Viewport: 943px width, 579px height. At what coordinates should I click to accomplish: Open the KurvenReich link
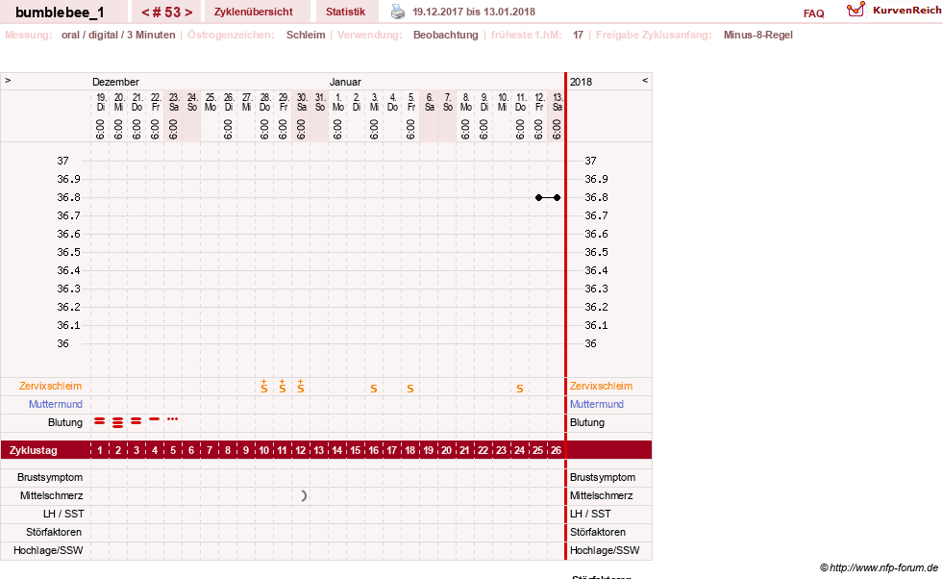point(906,11)
